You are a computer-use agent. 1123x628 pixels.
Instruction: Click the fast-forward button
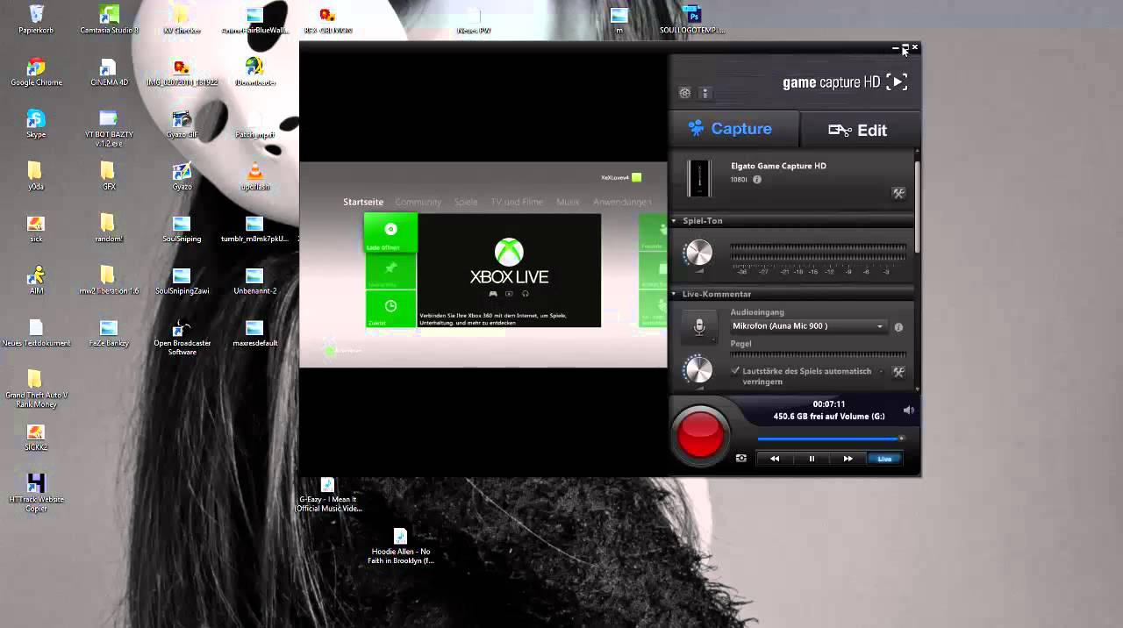(x=848, y=459)
